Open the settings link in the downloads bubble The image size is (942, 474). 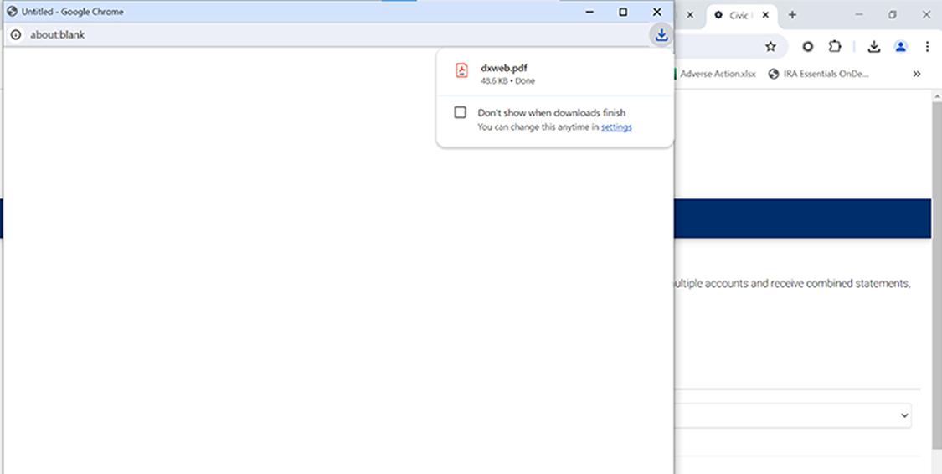[x=616, y=126]
